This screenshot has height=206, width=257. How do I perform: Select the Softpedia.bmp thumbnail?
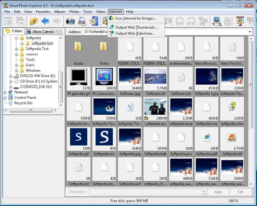pyautogui.click(x=181, y=107)
